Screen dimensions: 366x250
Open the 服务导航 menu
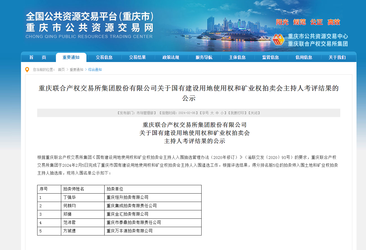(204, 58)
